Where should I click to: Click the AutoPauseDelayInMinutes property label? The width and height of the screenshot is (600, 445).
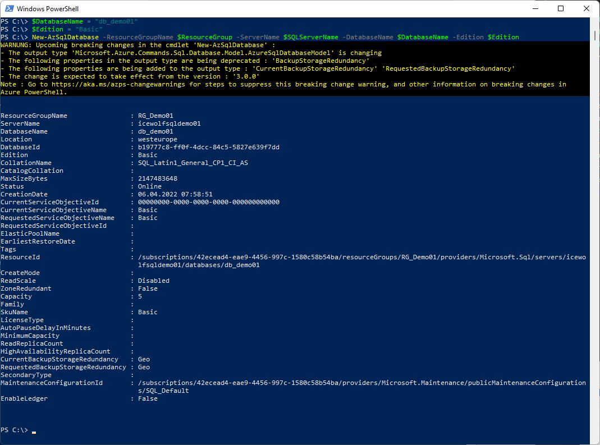tap(45, 328)
